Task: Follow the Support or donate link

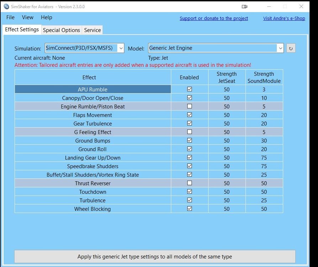Action: click(214, 19)
